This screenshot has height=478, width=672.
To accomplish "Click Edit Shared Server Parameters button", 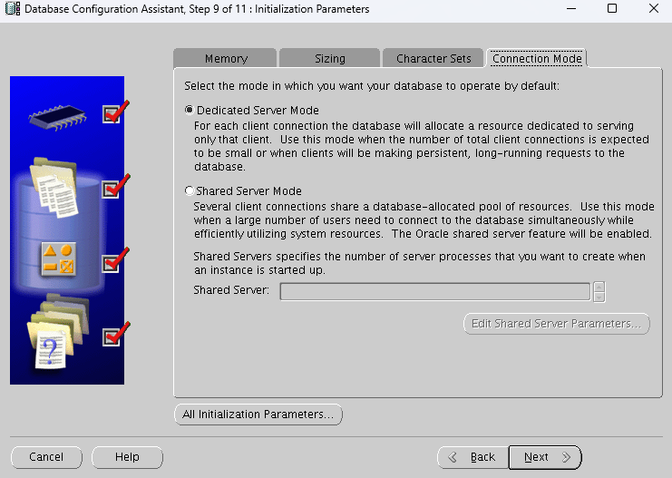I will 556,324.
